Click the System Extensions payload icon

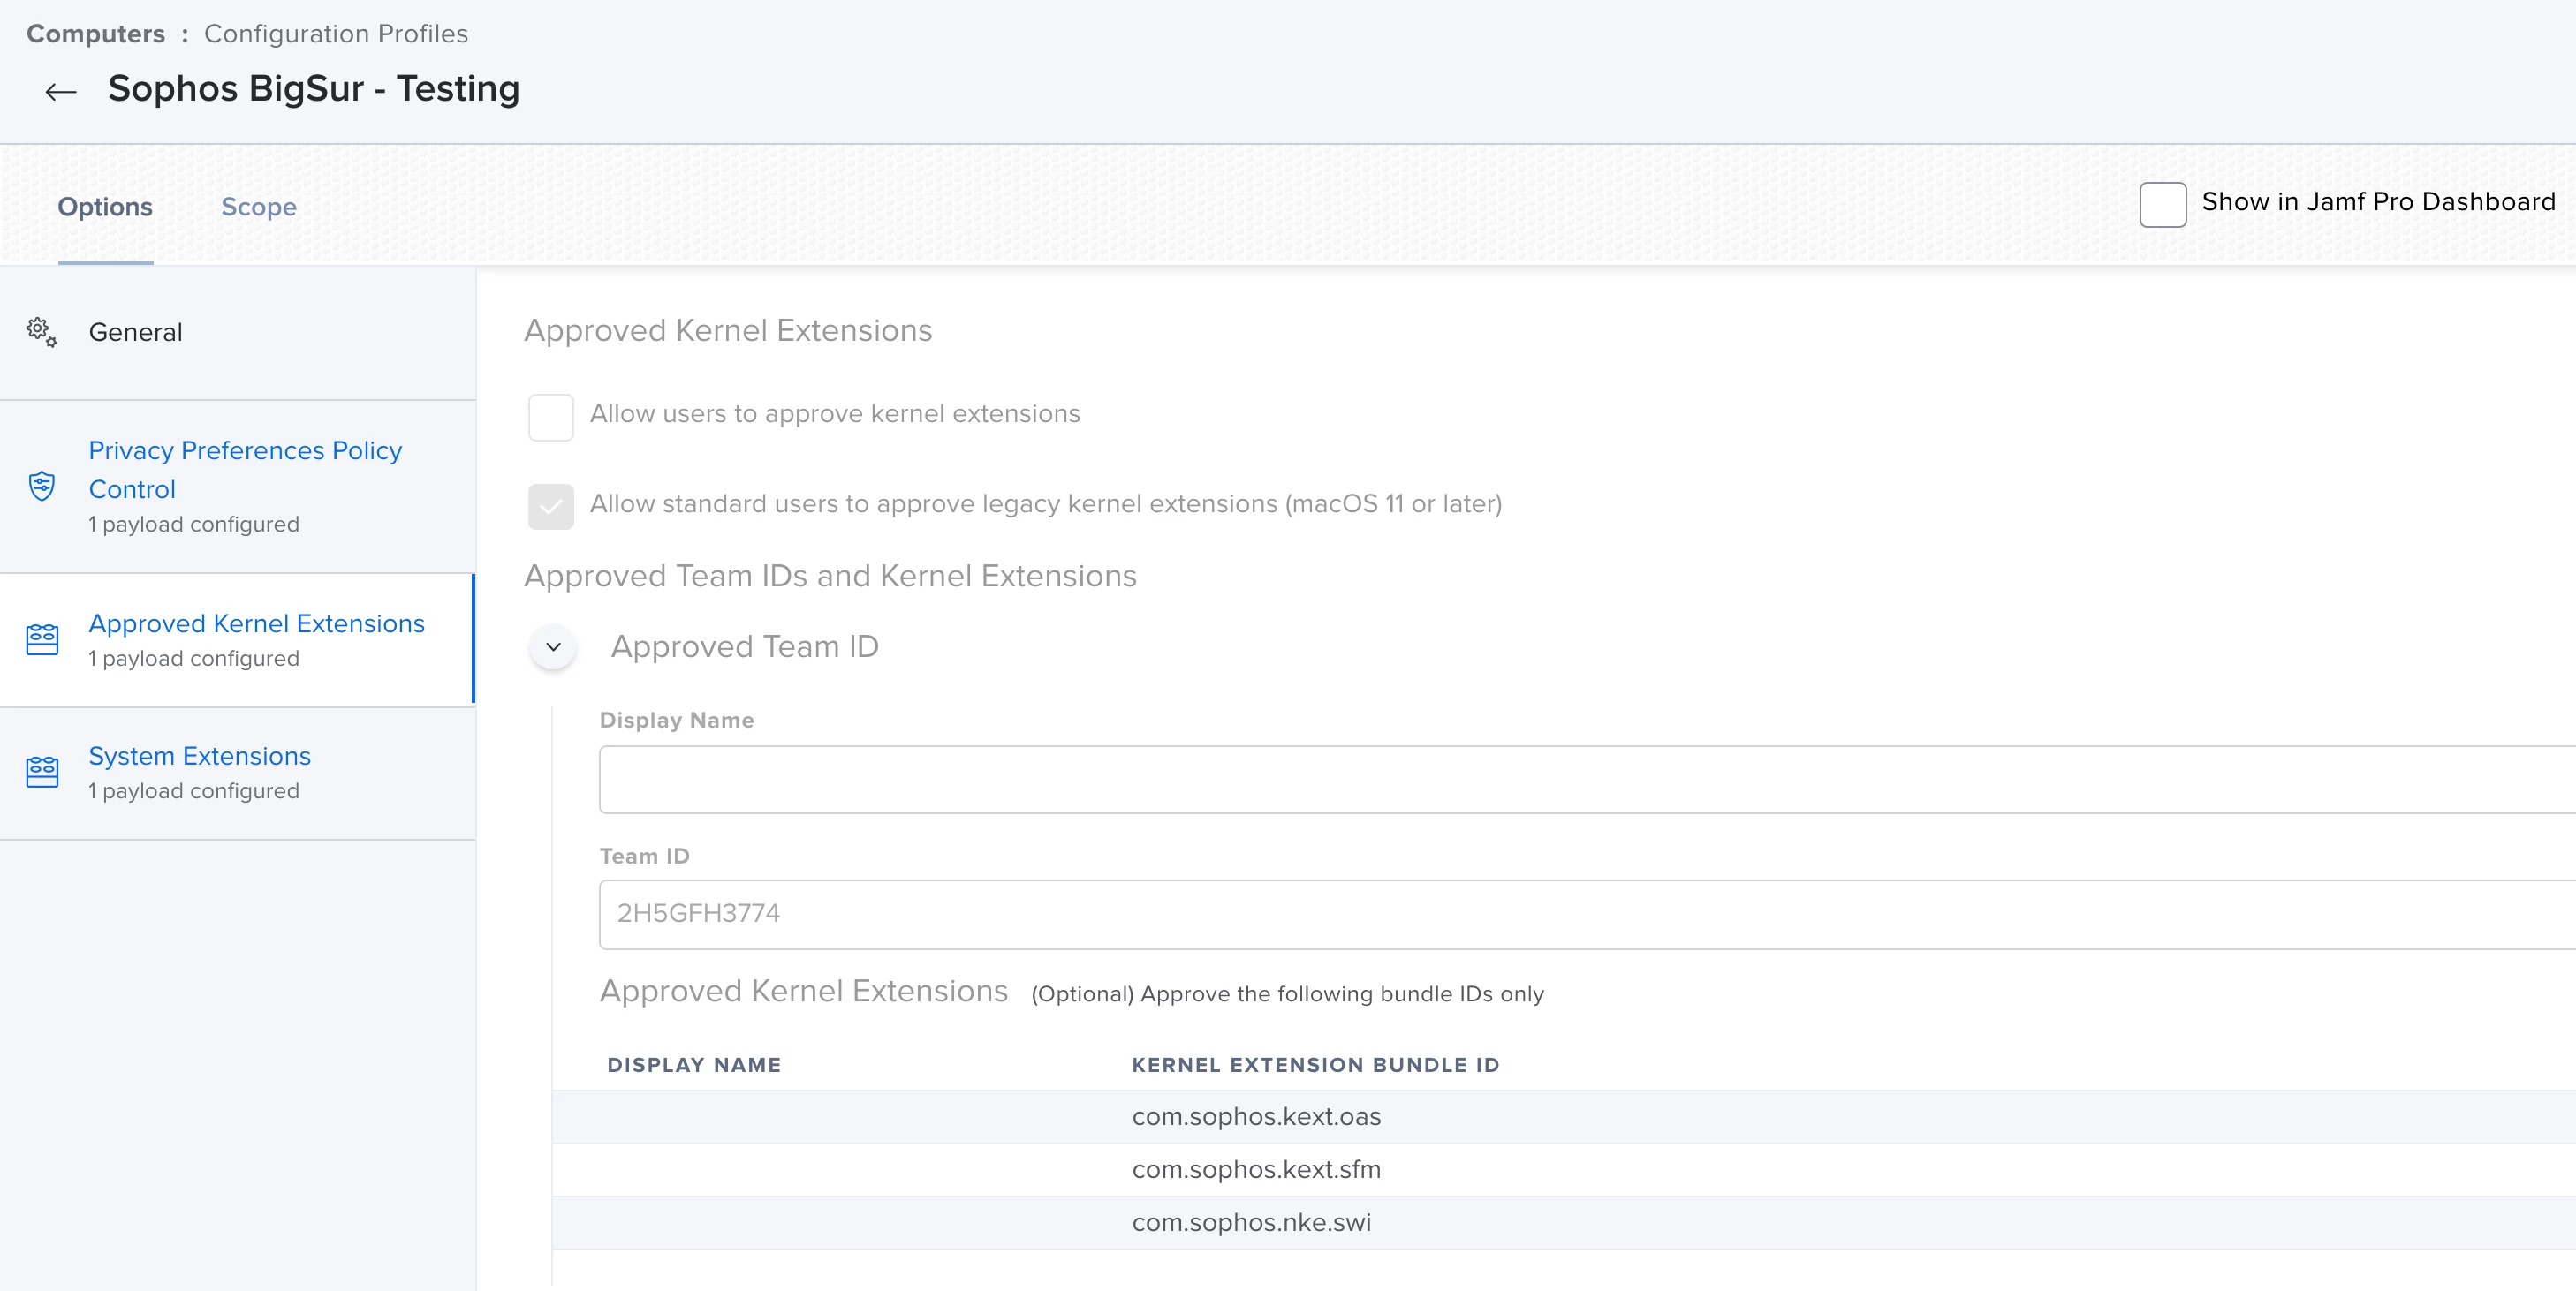tap(42, 772)
